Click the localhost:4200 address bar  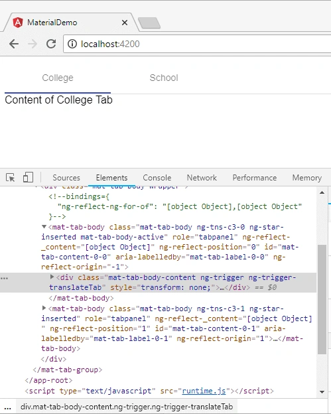click(196, 44)
